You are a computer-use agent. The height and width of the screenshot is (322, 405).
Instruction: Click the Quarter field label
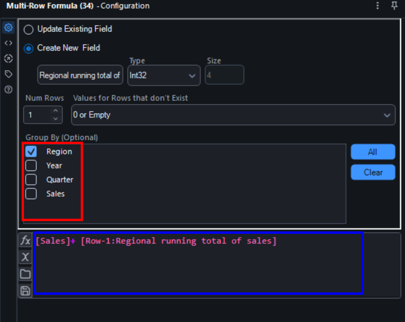coord(60,180)
